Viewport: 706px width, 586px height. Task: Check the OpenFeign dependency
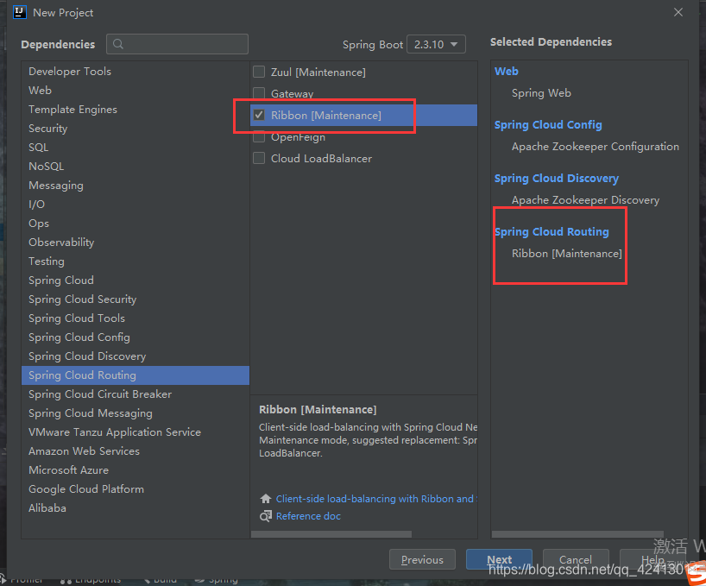[x=259, y=137]
